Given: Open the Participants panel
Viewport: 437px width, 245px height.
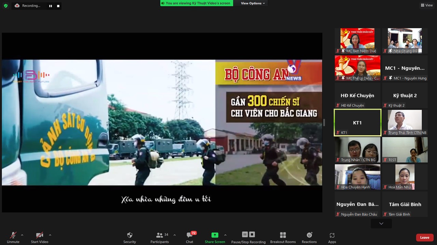Looking at the screenshot, I should click(x=160, y=238).
